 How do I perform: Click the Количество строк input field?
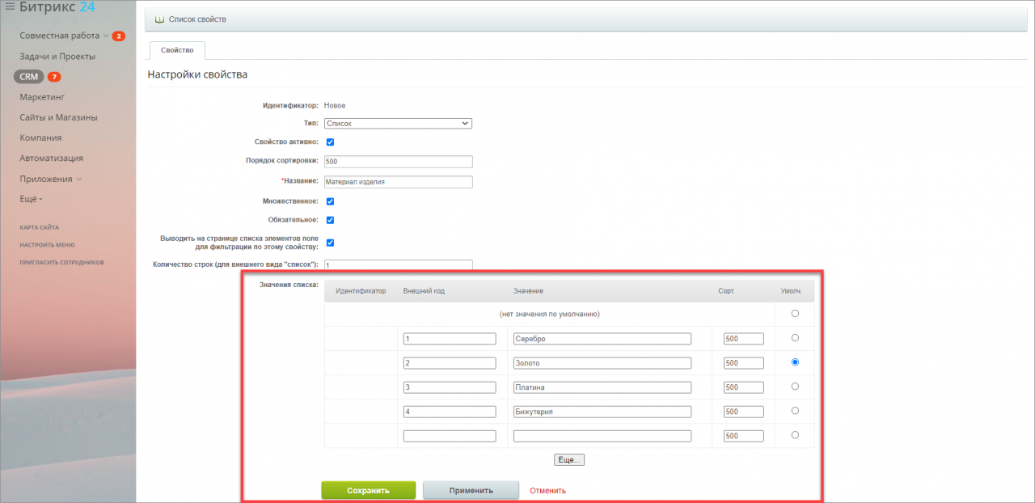[x=398, y=265]
